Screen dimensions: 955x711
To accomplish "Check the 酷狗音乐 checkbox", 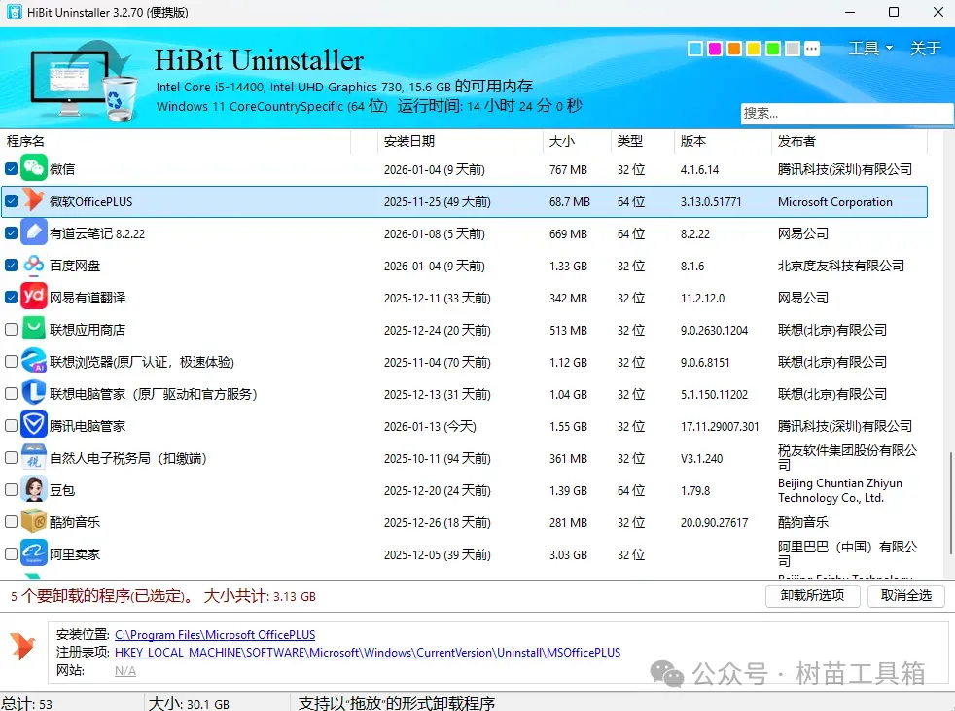I will [x=11, y=522].
